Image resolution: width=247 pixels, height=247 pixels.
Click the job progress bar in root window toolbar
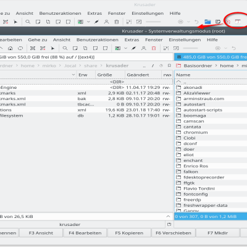click(190, 48)
